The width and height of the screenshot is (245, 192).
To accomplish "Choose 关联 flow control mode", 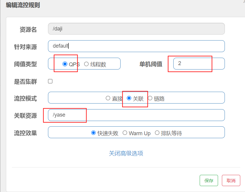I will [x=129, y=98].
